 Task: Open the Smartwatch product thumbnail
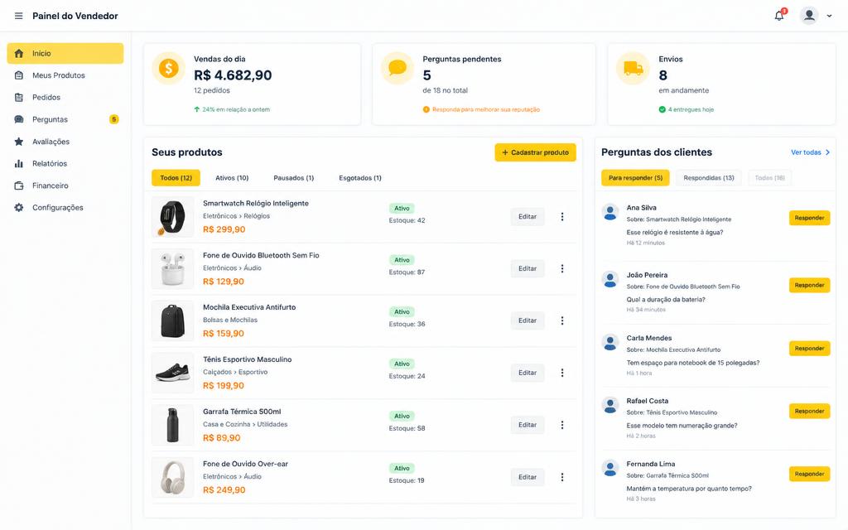click(172, 217)
